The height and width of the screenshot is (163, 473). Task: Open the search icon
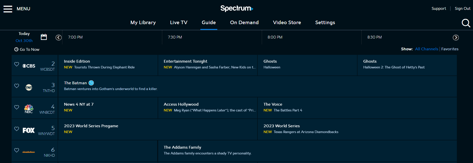(x=466, y=23)
